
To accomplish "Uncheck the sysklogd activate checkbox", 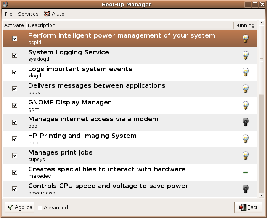I will [x=14, y=55].
